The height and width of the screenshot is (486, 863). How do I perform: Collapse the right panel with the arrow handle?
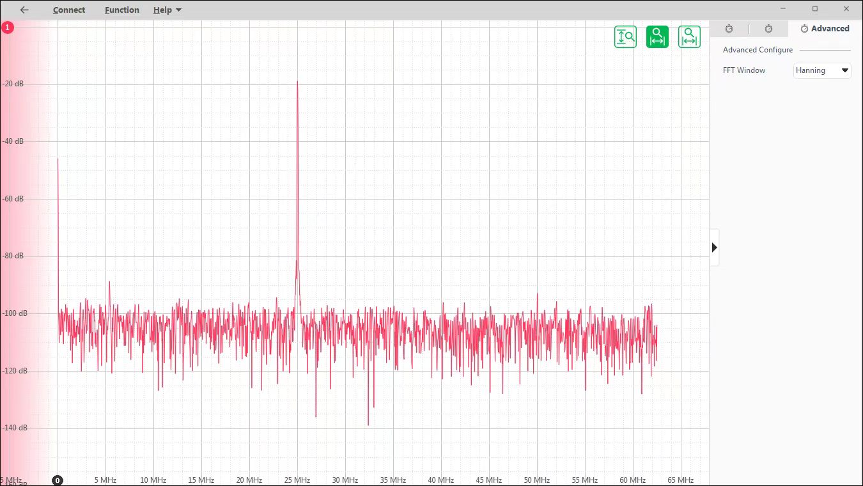click(715, 247)
